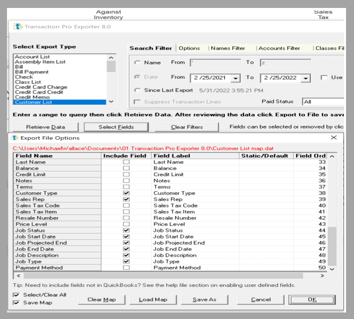Select the Date radio button
This screenshot has width=354, height=319.
137,77
